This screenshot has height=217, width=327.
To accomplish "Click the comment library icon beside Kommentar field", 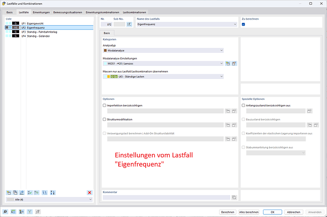I will tap(234, 197).
